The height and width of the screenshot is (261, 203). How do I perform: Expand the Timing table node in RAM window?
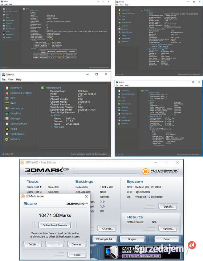click(x=154, y=145)
